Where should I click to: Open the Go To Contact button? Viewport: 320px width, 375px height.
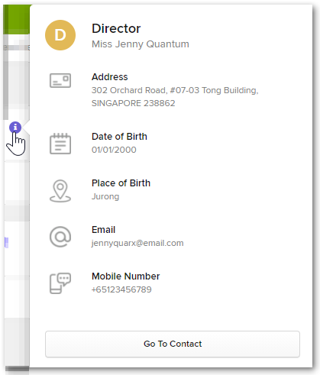[173, 344]
